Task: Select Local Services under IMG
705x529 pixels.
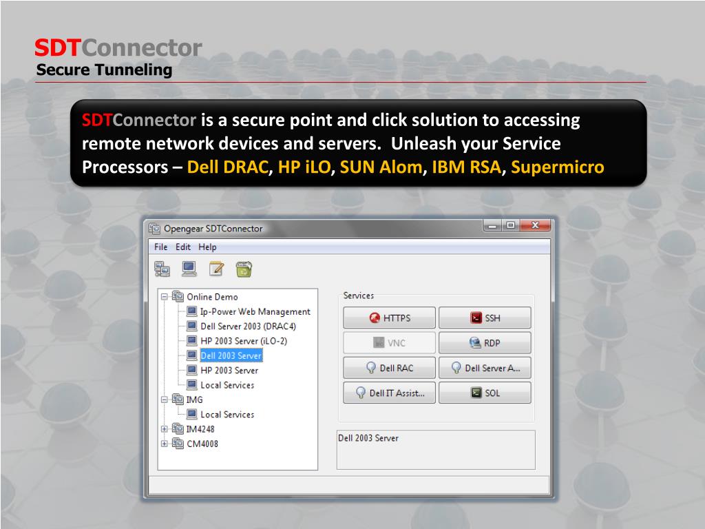Action: [x=227, y=414]
